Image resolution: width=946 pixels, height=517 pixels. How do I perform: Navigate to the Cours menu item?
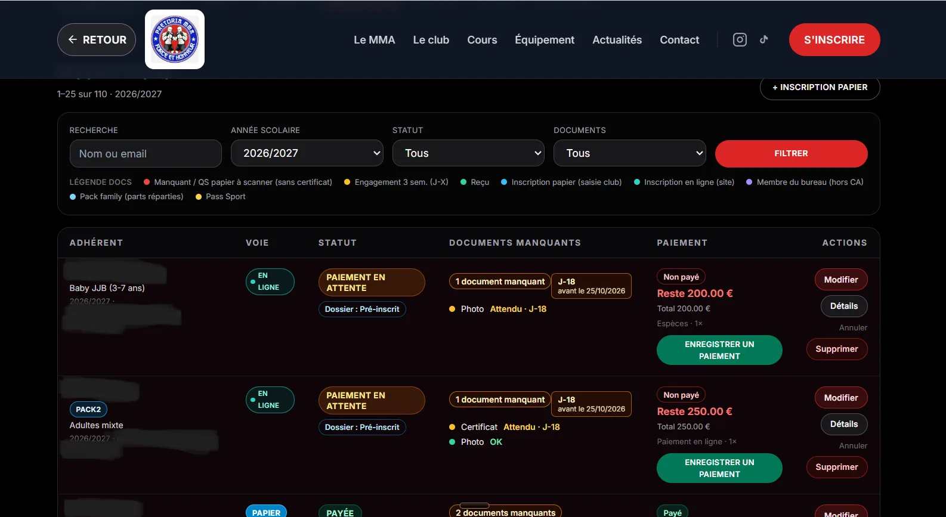tap(482, 40)
